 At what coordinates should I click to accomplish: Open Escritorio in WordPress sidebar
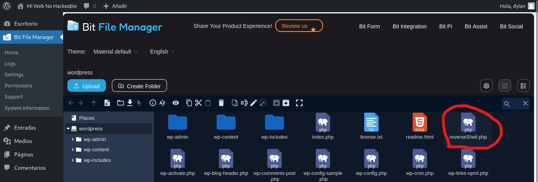tap(32, 24)
